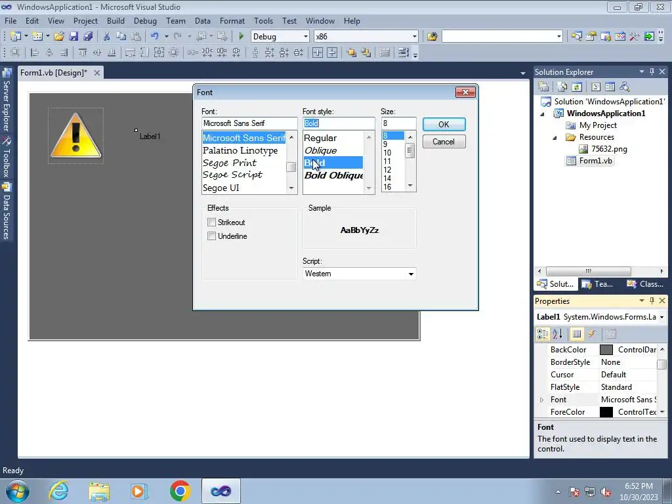
Task: Open the Label1 object selector dropdown
Action: [661, 317]
